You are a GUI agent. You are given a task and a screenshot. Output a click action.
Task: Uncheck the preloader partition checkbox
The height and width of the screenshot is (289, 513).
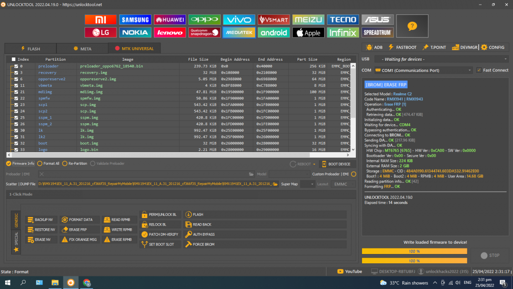[16, 66]
